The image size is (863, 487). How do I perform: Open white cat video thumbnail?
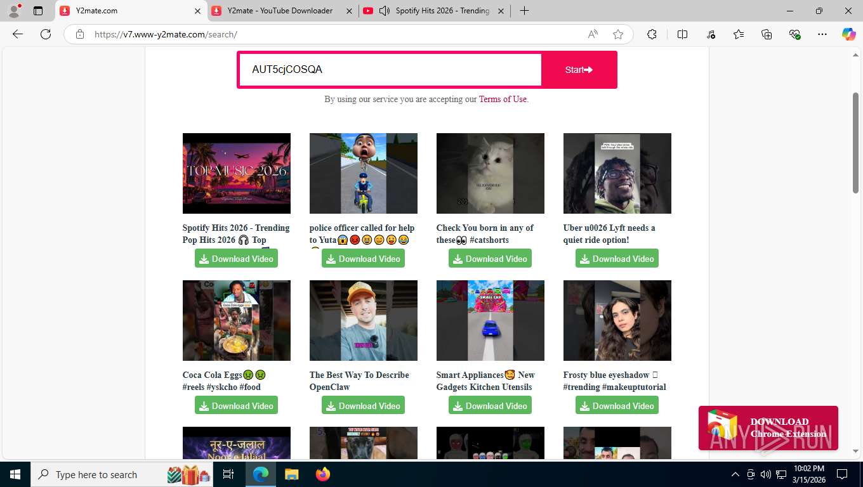[x=491, y=173]
